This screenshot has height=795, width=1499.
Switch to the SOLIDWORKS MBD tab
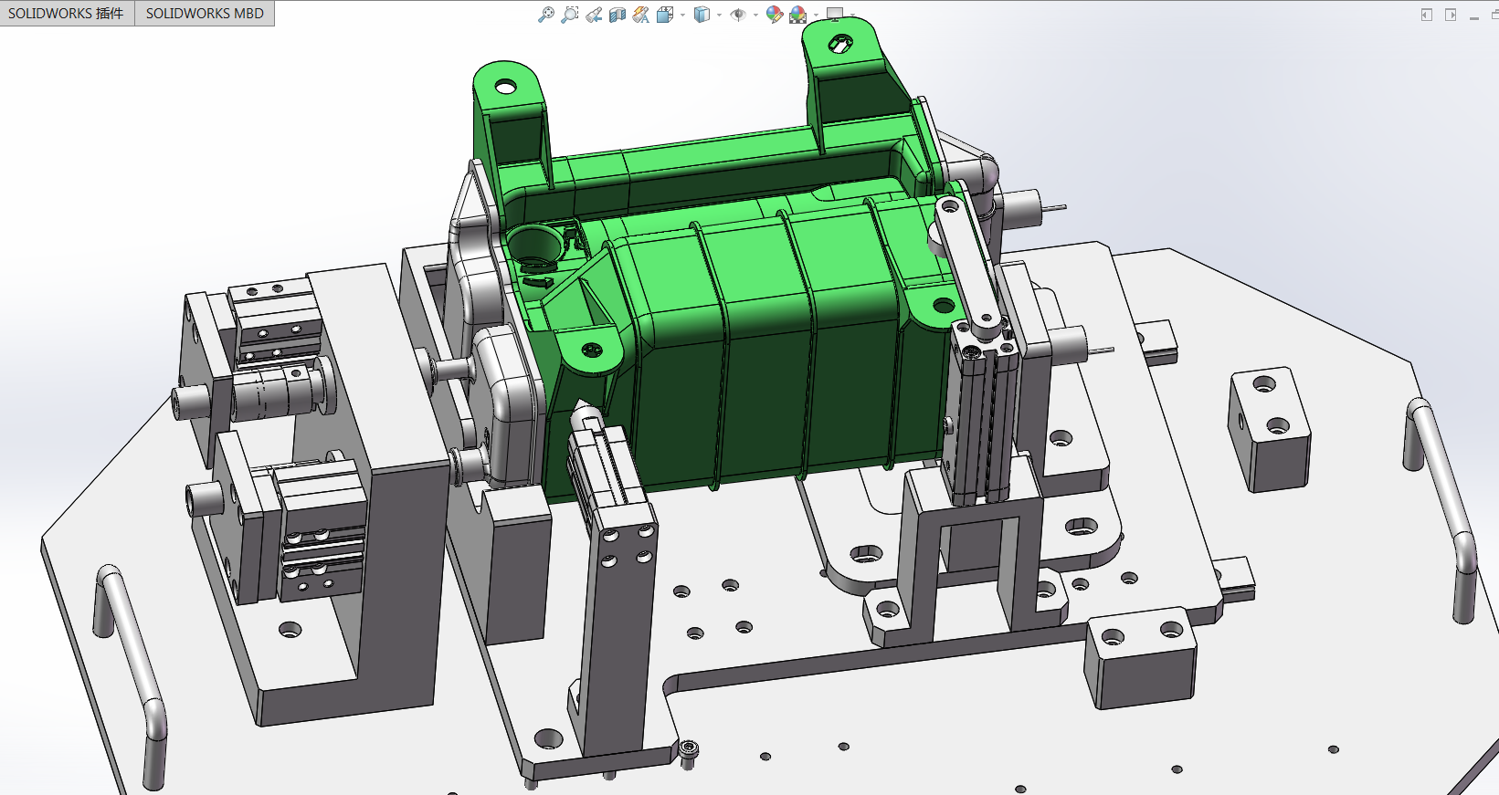coord(205,14)
